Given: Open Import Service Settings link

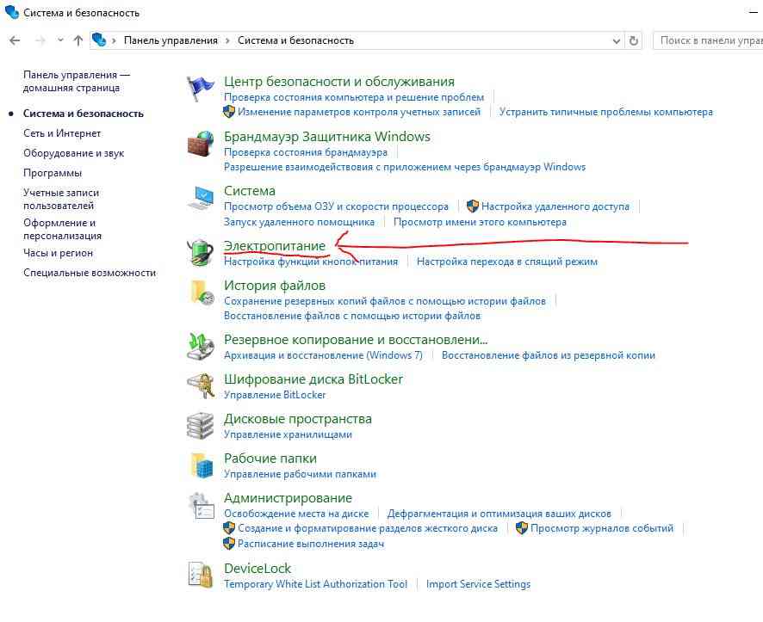Looking at the screenshot, I should pyautogui.click(x=478, y=584).
